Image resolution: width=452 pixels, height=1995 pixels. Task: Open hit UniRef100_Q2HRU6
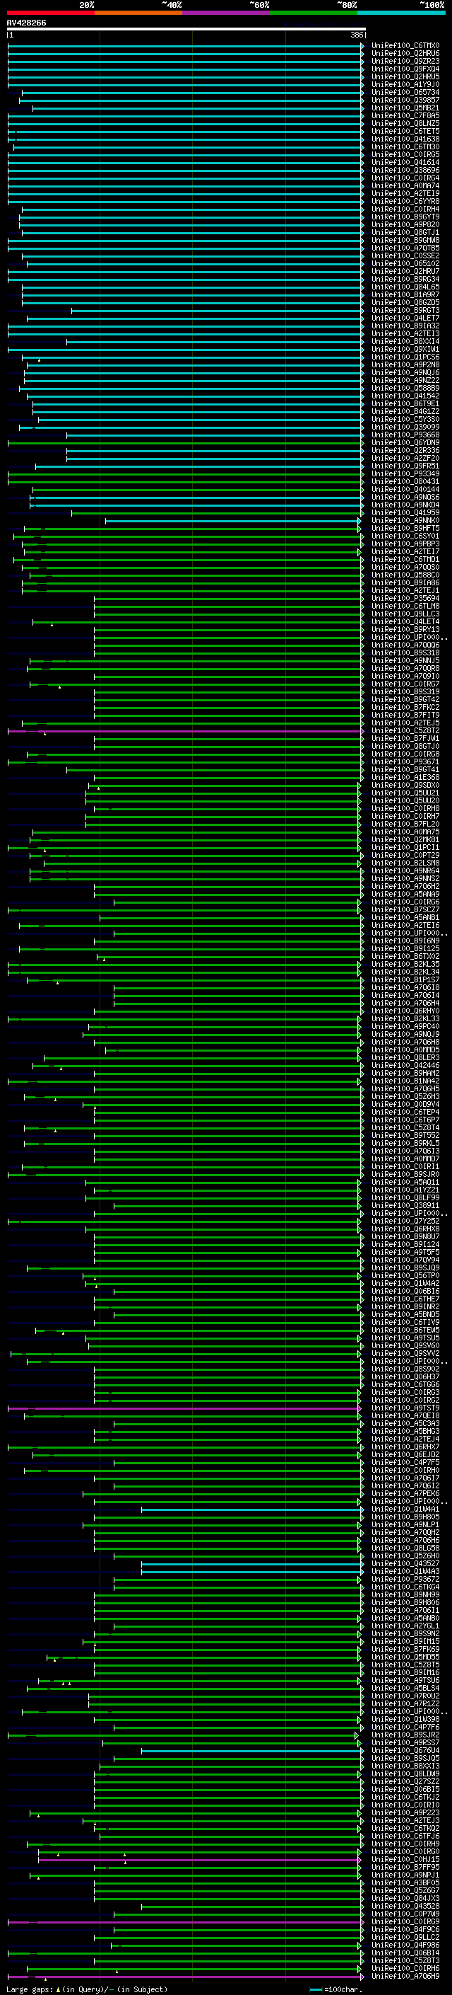[x=405, y=54]
